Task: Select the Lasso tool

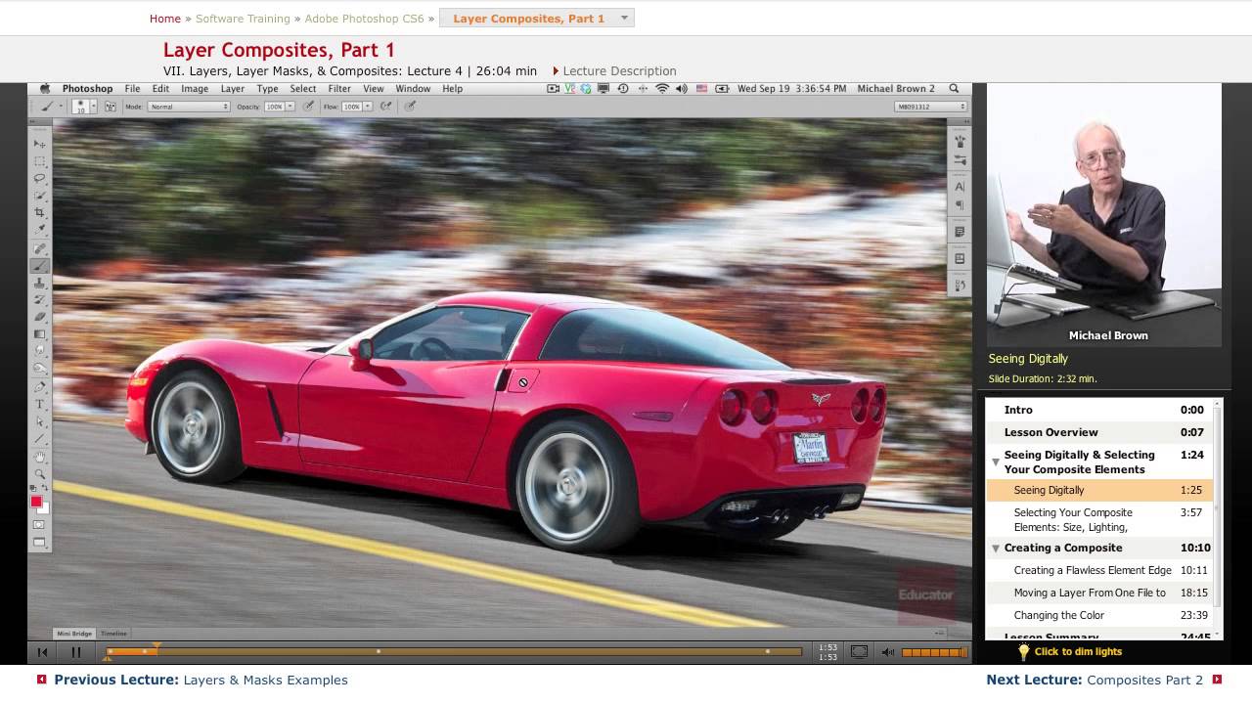Action: pyautogui.click(x=40, y=179)
